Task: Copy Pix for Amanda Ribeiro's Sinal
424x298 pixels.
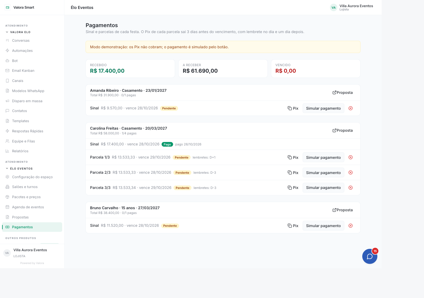Action: (x=293, y=108)
